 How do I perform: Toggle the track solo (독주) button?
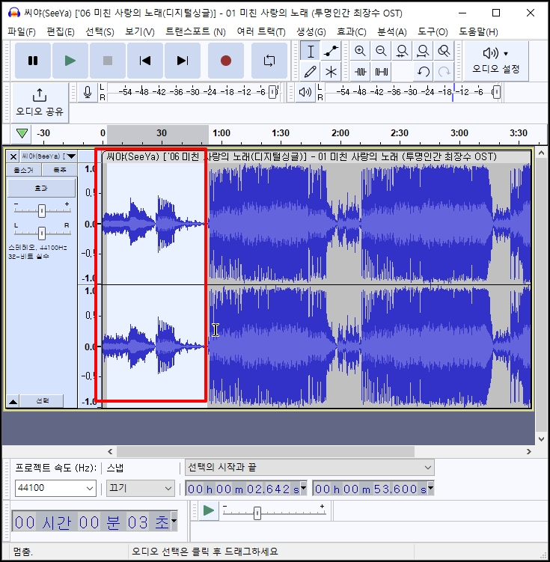coord(59,170)
